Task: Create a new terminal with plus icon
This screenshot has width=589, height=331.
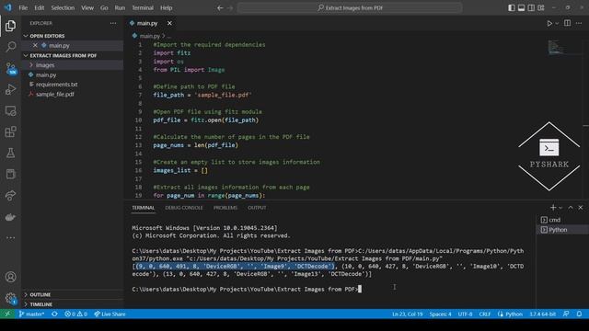Action: tap(553, 208)
